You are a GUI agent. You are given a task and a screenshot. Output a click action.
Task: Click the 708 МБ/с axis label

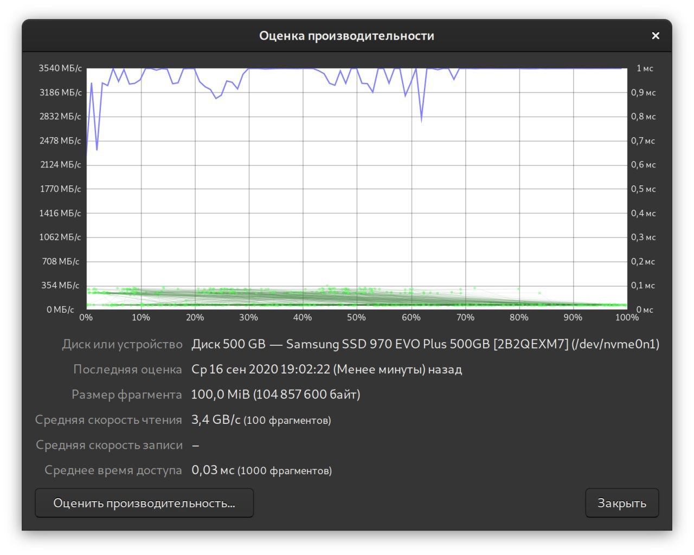click(61, 262)
